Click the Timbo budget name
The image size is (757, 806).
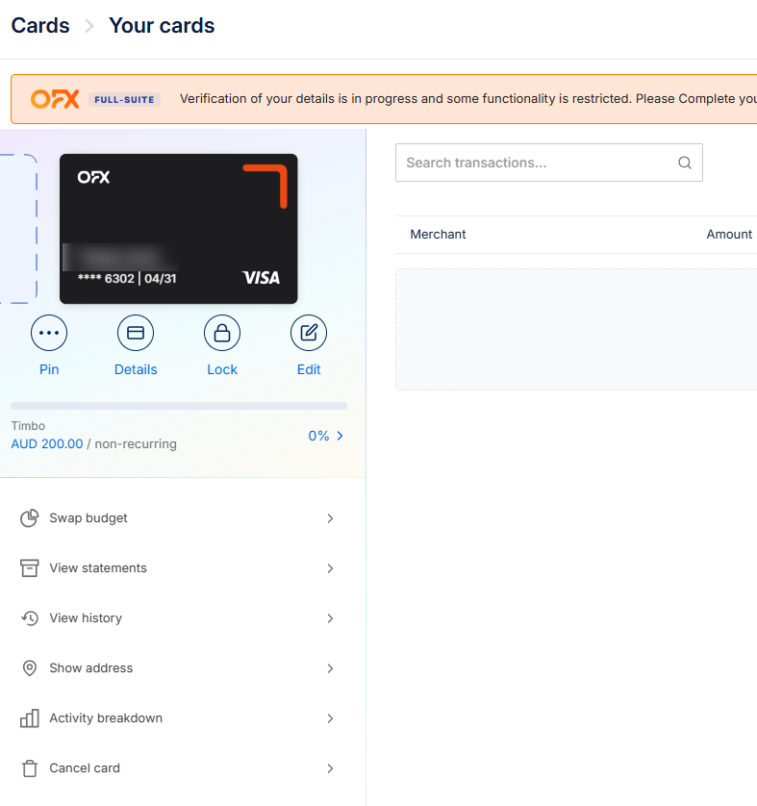pyautogui.click(x=28, y=426)
